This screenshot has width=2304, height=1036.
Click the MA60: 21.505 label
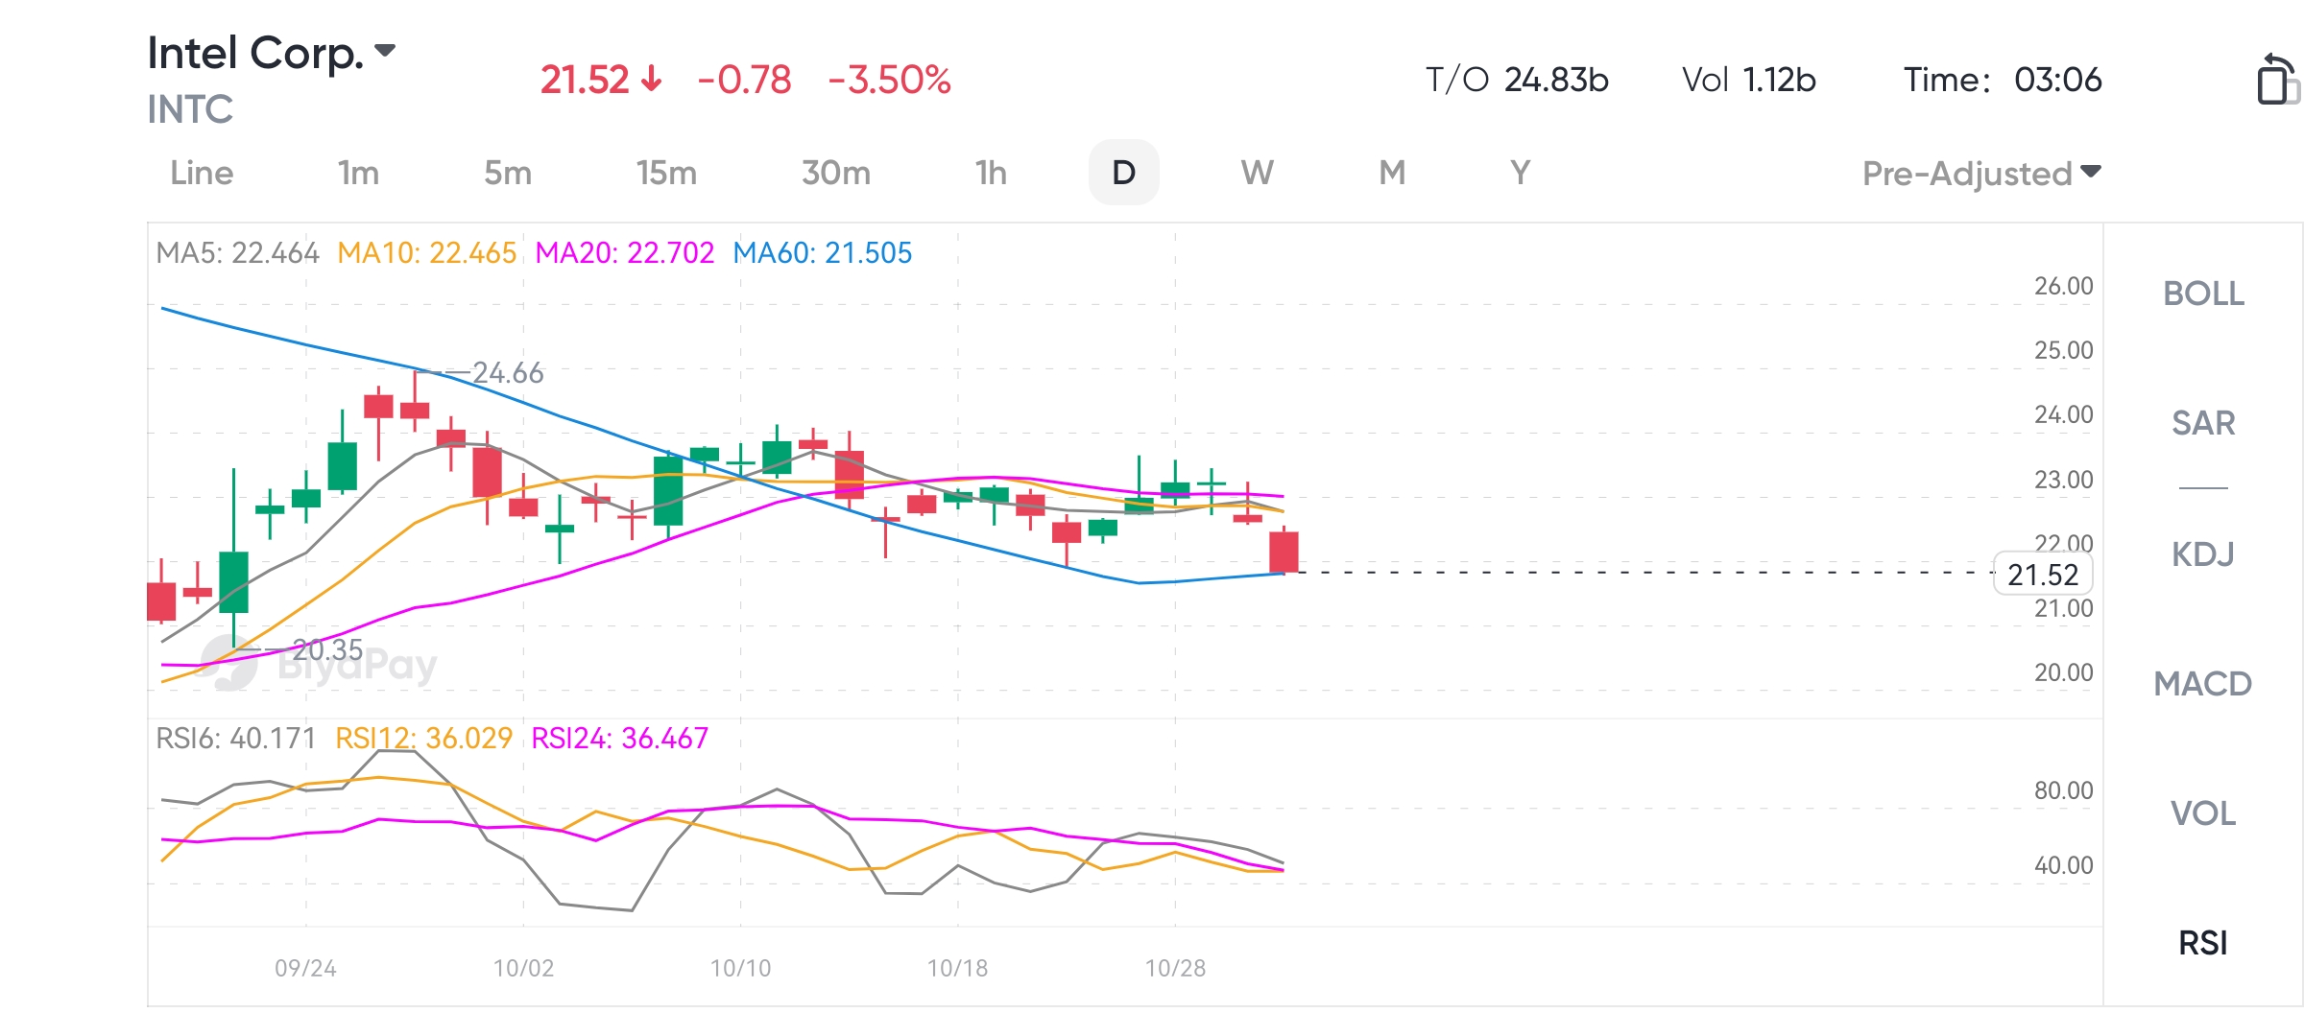[x=823, y=253]
